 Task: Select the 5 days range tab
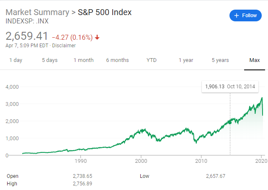49,60
